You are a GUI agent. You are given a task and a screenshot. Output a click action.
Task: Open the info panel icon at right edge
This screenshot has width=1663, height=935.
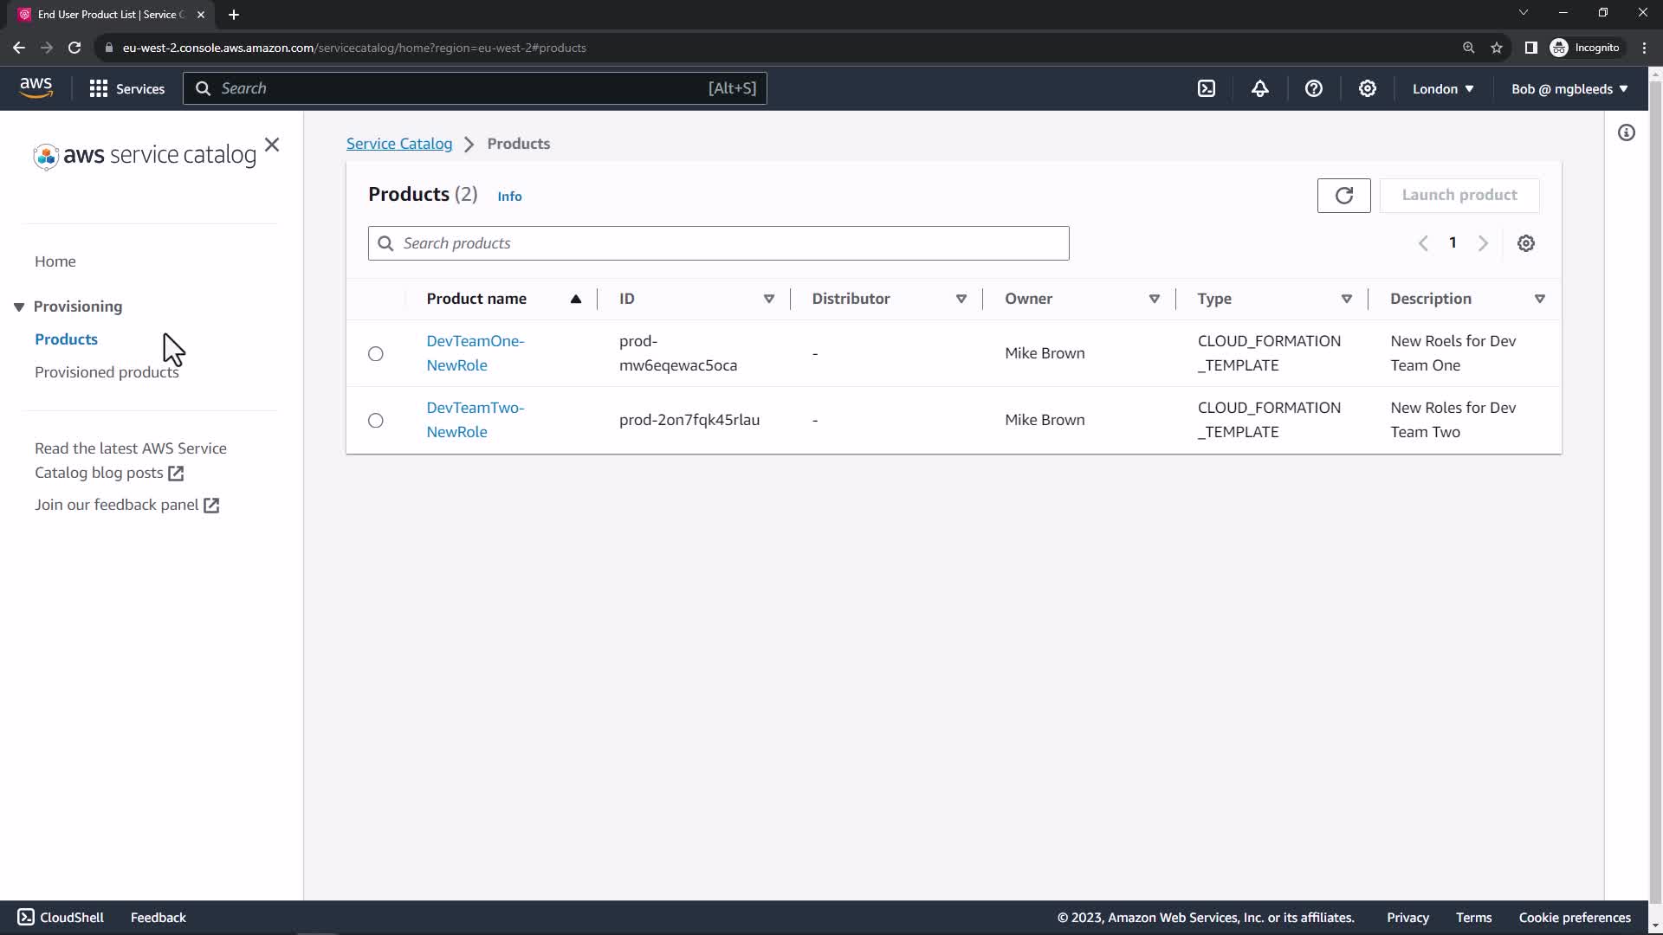point(1627,132)
